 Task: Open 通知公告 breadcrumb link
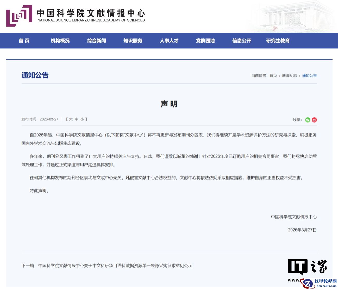point(309,76)
